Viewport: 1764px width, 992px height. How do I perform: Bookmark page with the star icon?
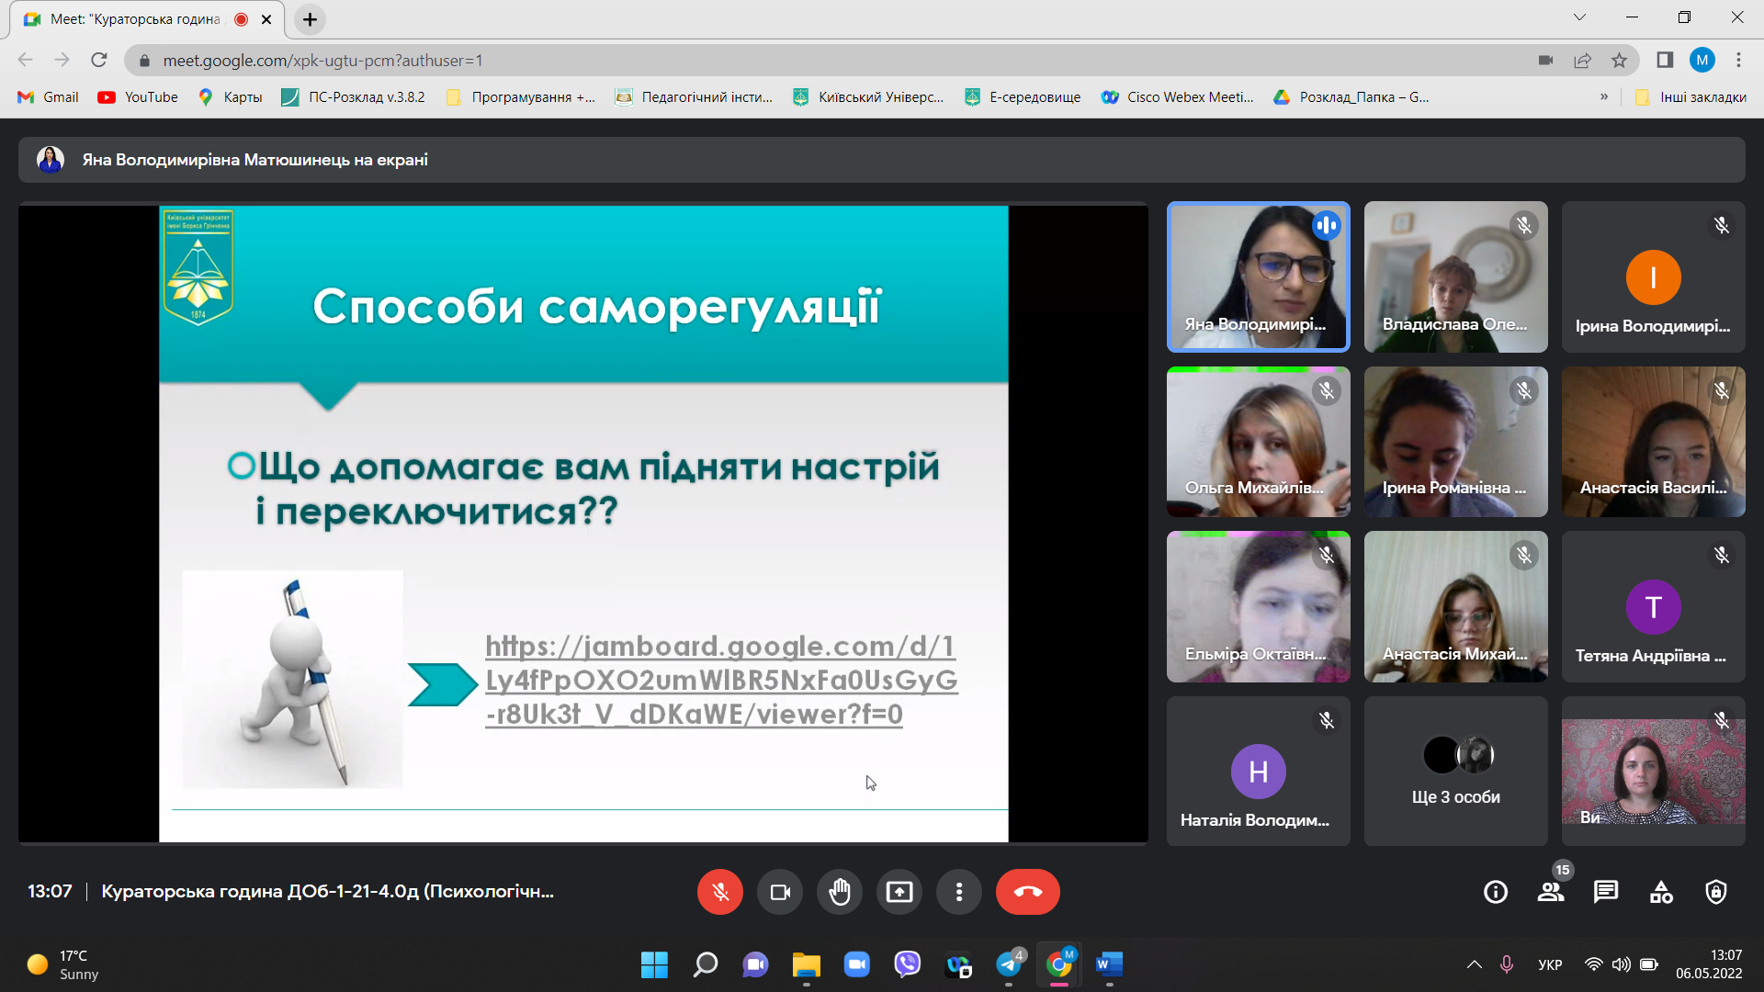(x=1619, y=61)
